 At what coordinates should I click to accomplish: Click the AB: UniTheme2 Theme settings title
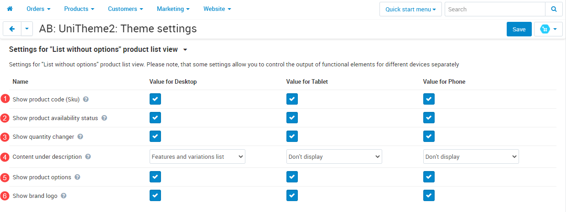coord(118,29)
